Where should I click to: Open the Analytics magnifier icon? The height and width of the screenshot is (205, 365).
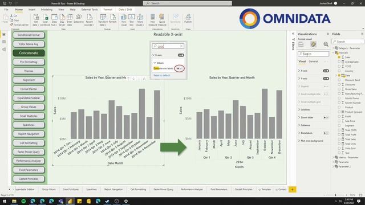[x=326, y=44]
